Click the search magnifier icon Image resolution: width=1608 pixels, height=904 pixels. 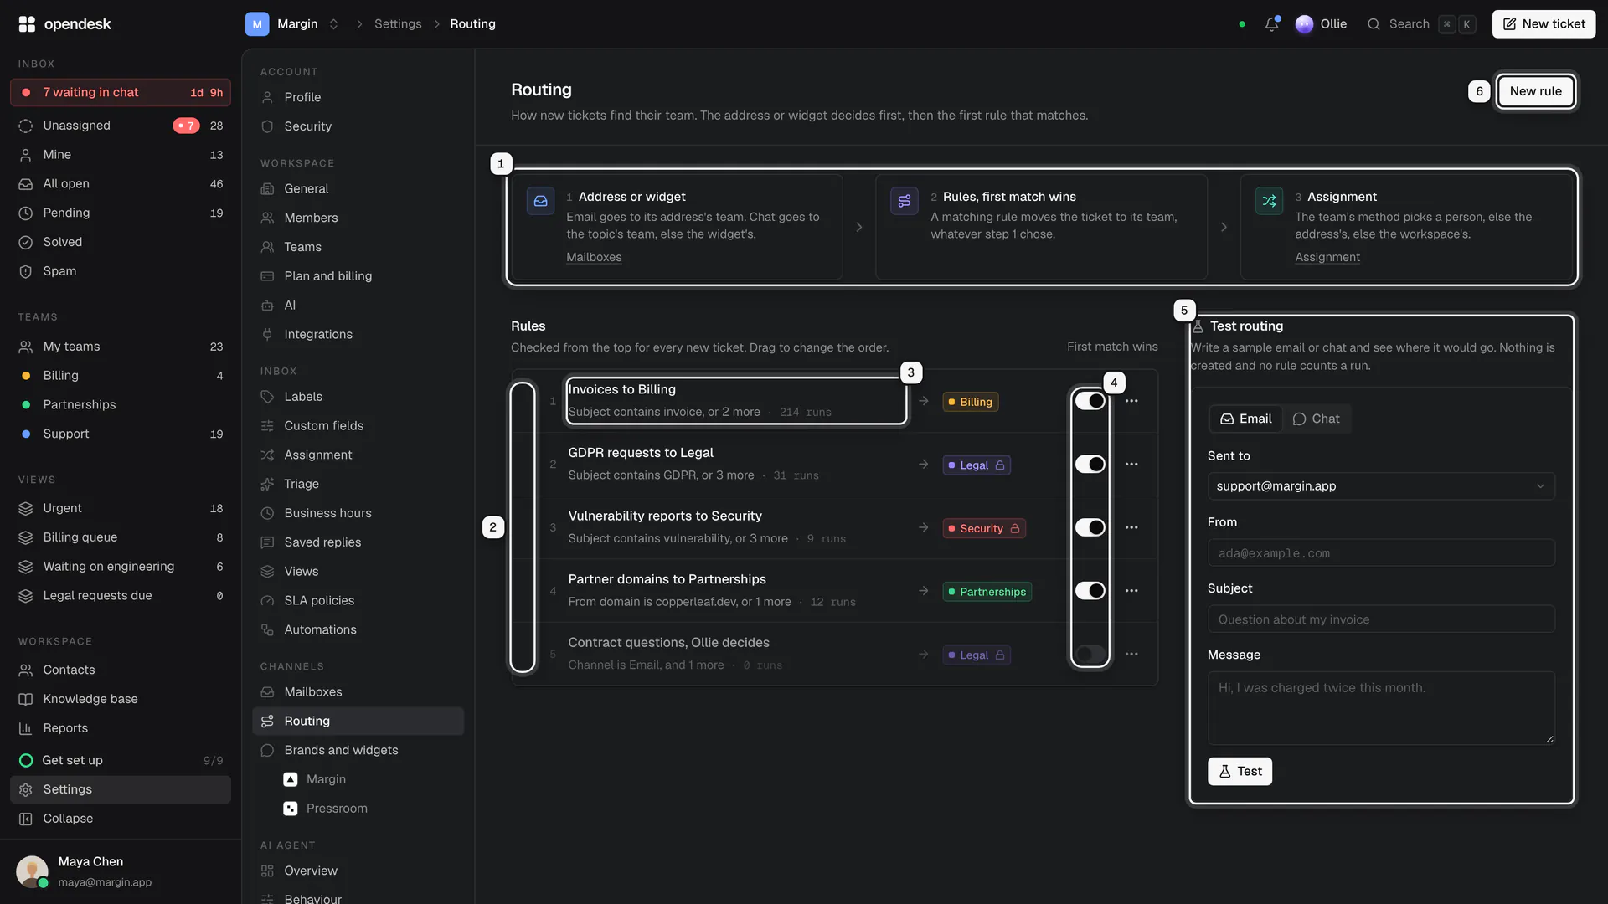pyautogui.click(x=1373, y=24)
